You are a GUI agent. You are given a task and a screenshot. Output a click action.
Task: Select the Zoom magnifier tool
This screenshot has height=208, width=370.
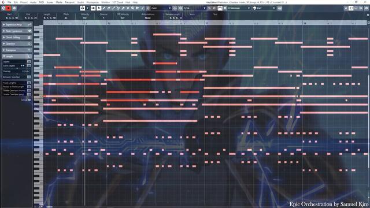pos(132,8)
